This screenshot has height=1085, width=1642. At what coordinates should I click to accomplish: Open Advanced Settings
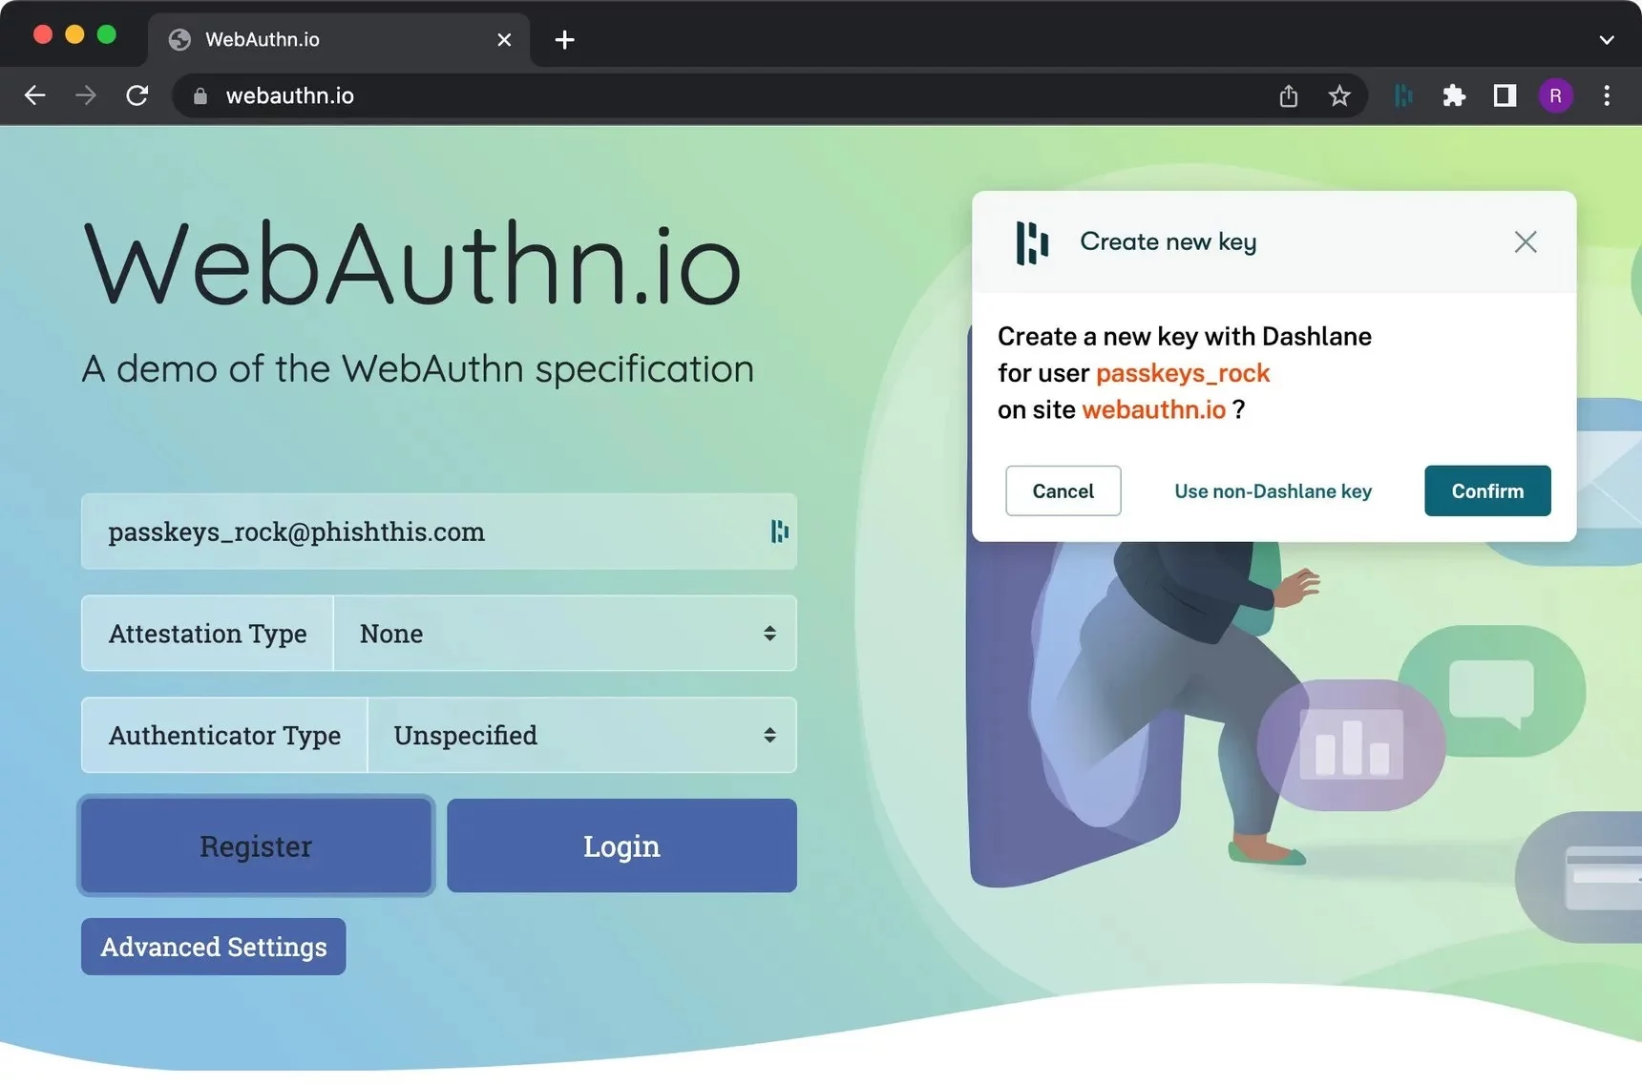tap(214, 947)
